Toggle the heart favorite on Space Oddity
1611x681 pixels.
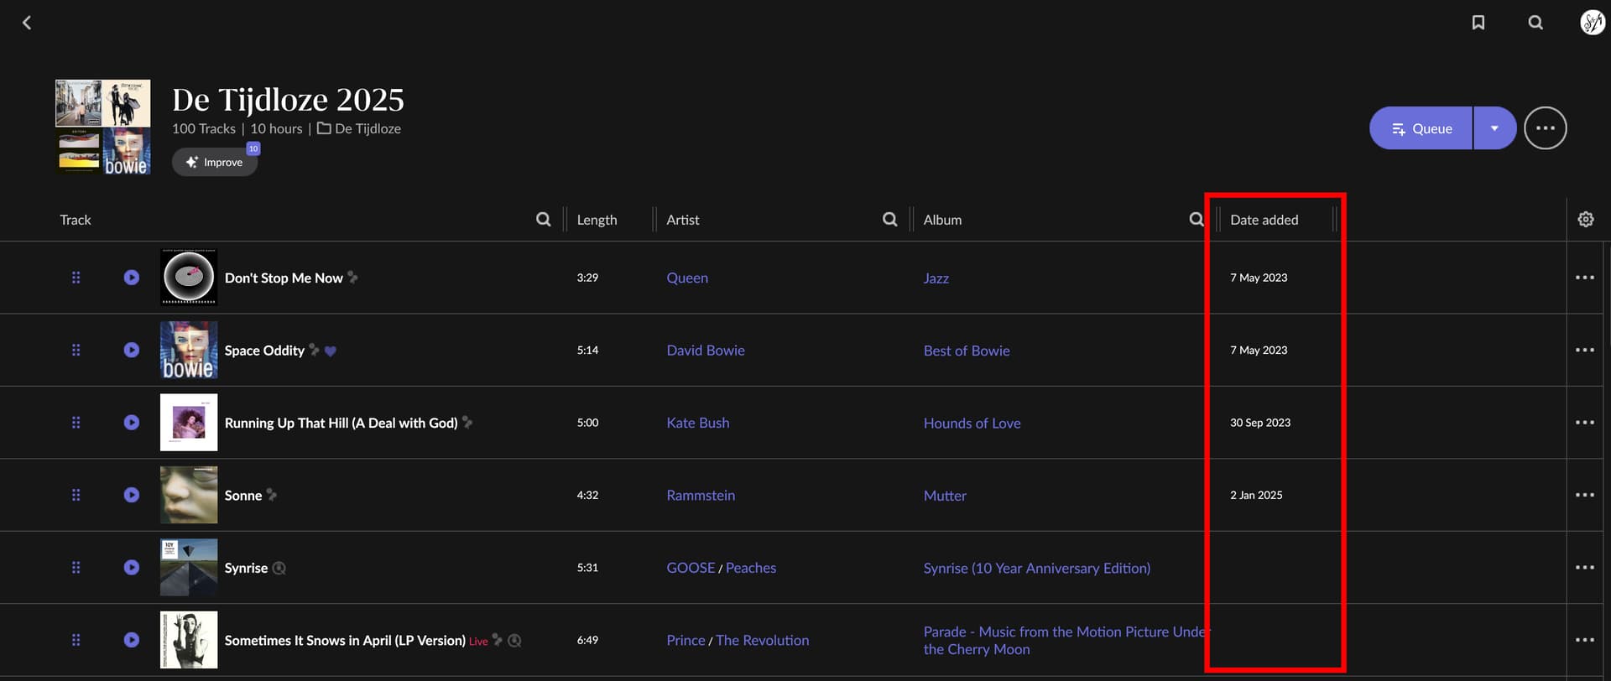[x=331, y=351]
